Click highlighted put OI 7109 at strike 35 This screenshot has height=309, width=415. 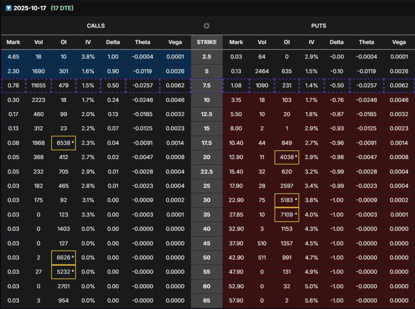tap(287, 214)
